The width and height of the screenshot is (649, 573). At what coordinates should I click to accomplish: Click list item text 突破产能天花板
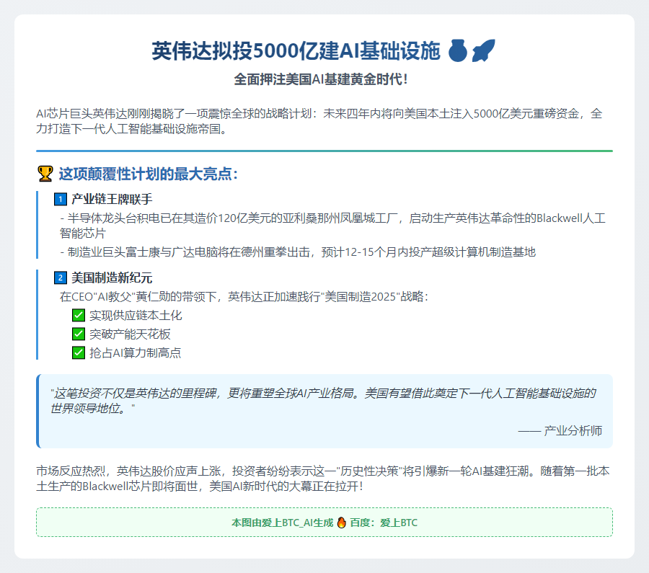[x=130, y=334]
